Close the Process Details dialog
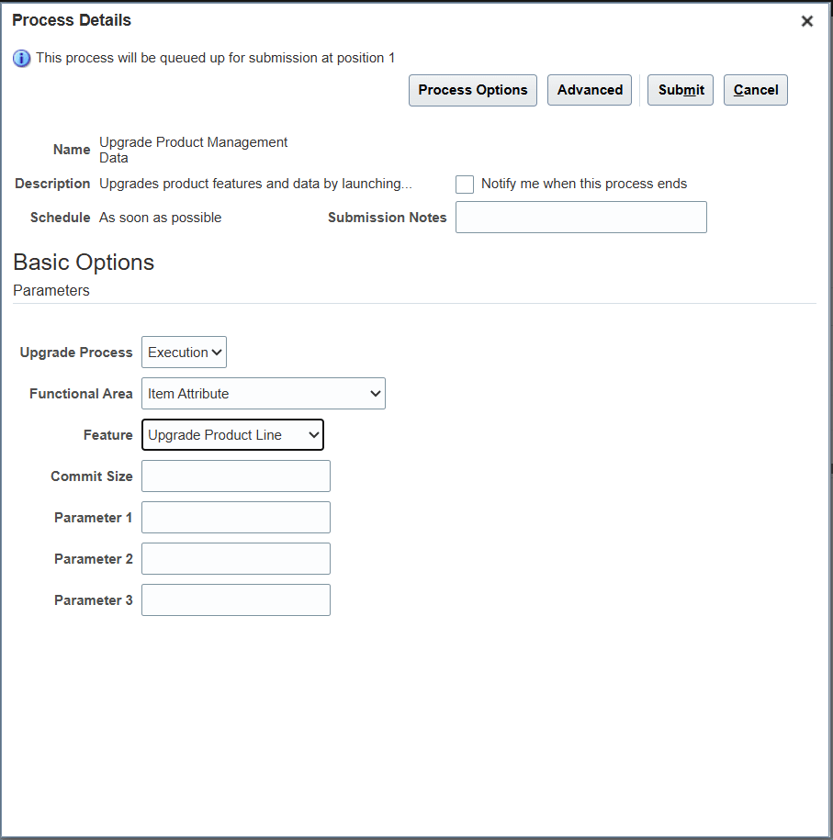833x840 pixels. coord(806,20)
